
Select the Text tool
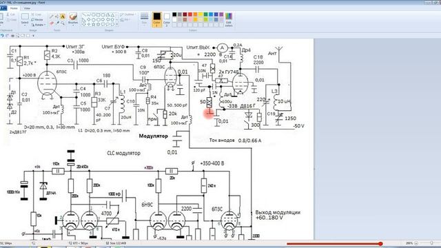(x=63, y=16)
